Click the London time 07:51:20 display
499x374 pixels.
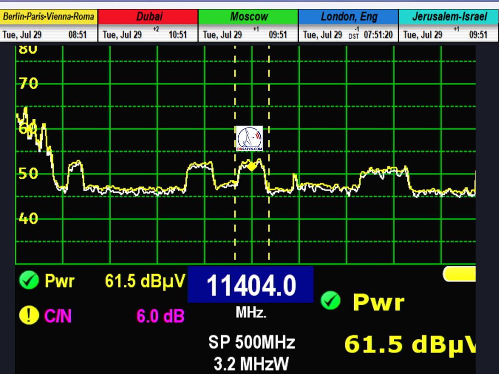click(x=378, y=35)
